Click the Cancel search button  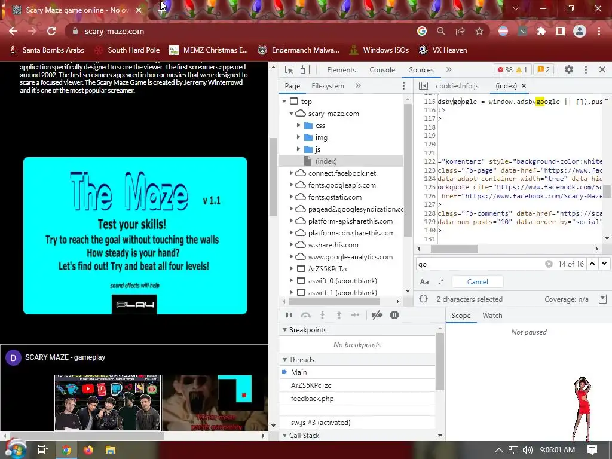478,282
